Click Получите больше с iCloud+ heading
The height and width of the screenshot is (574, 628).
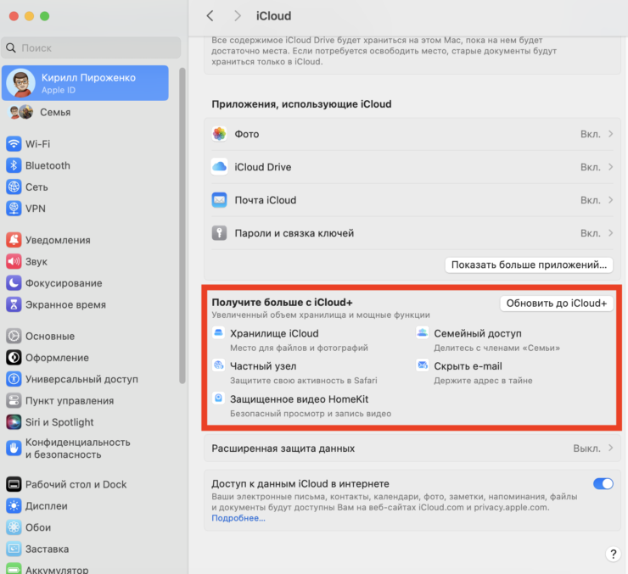pos(282,302)
